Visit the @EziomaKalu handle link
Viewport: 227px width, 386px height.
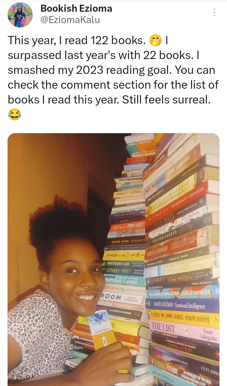(x=70, y=20)
